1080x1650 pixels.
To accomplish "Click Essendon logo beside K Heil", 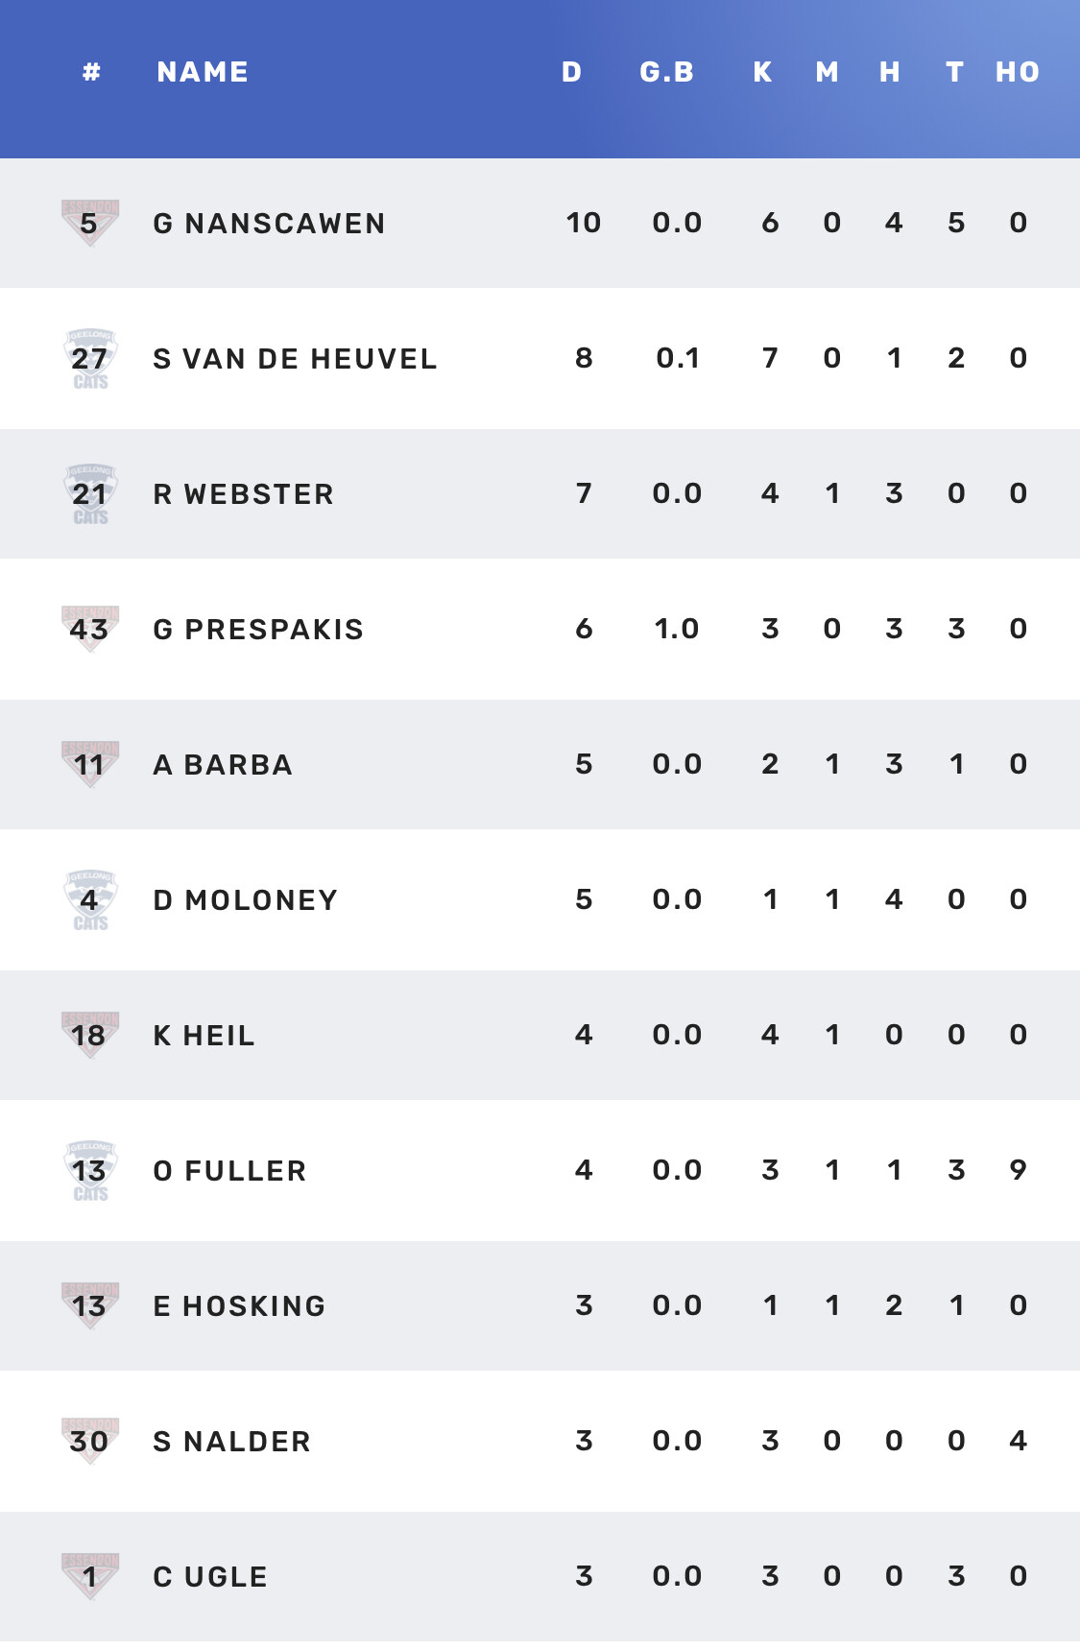I will point(90,1035).
